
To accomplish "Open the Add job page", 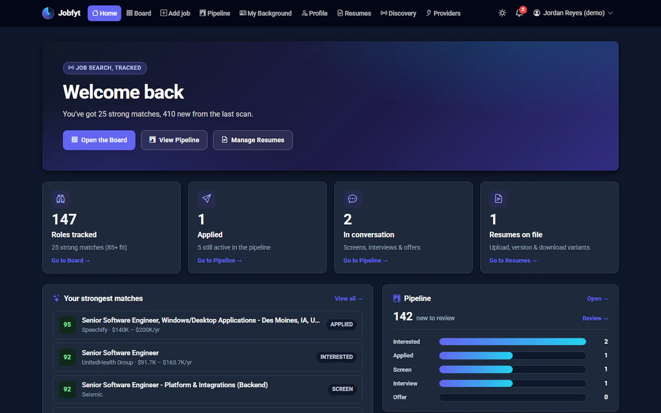I will point(175,13).
